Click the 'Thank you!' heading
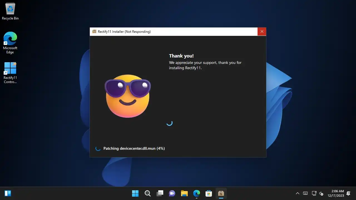The width and height of the screenshot is (356, 200). click(181, 56)
